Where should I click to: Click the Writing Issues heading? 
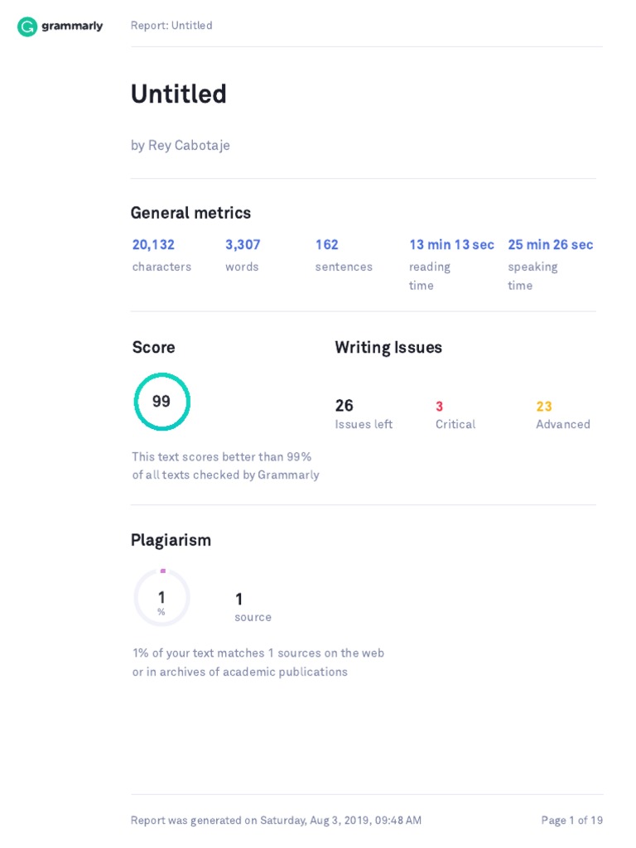pyautogui.click(x=388, y=348)
